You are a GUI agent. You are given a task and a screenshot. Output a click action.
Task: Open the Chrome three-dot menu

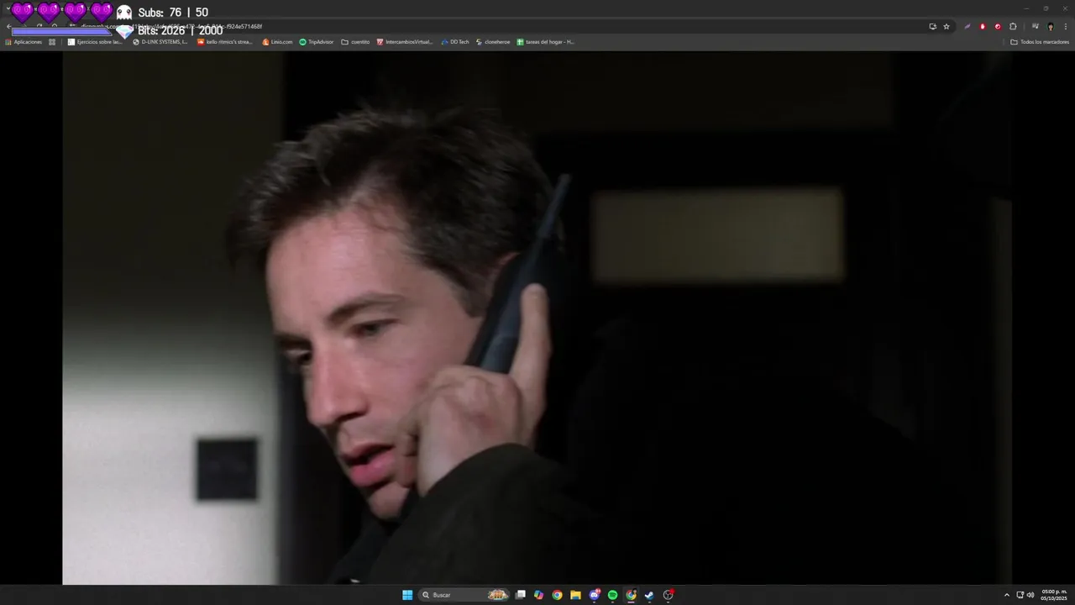pyautogui.click(x=1065, y=26)
